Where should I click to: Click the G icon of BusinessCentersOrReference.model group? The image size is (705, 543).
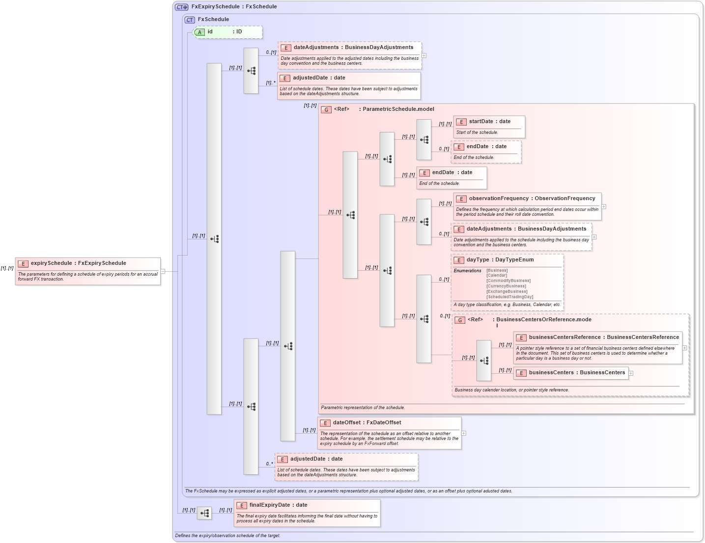pos(460,321)
